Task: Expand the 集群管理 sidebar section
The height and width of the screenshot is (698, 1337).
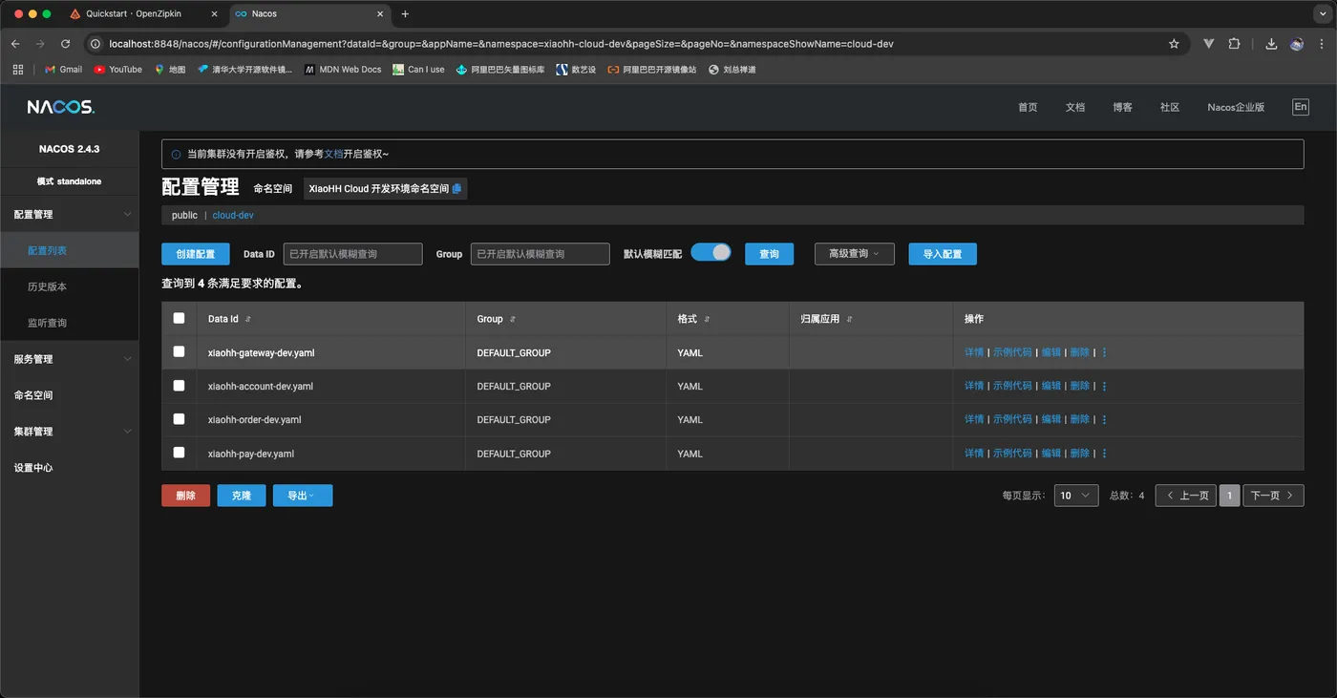Action: click(69, 432)
